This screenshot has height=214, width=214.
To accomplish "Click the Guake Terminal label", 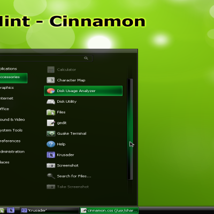I will (72, 133).
